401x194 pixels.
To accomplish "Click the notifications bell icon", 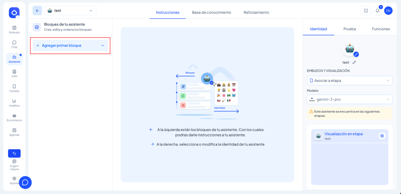I will tap(377, 11).
